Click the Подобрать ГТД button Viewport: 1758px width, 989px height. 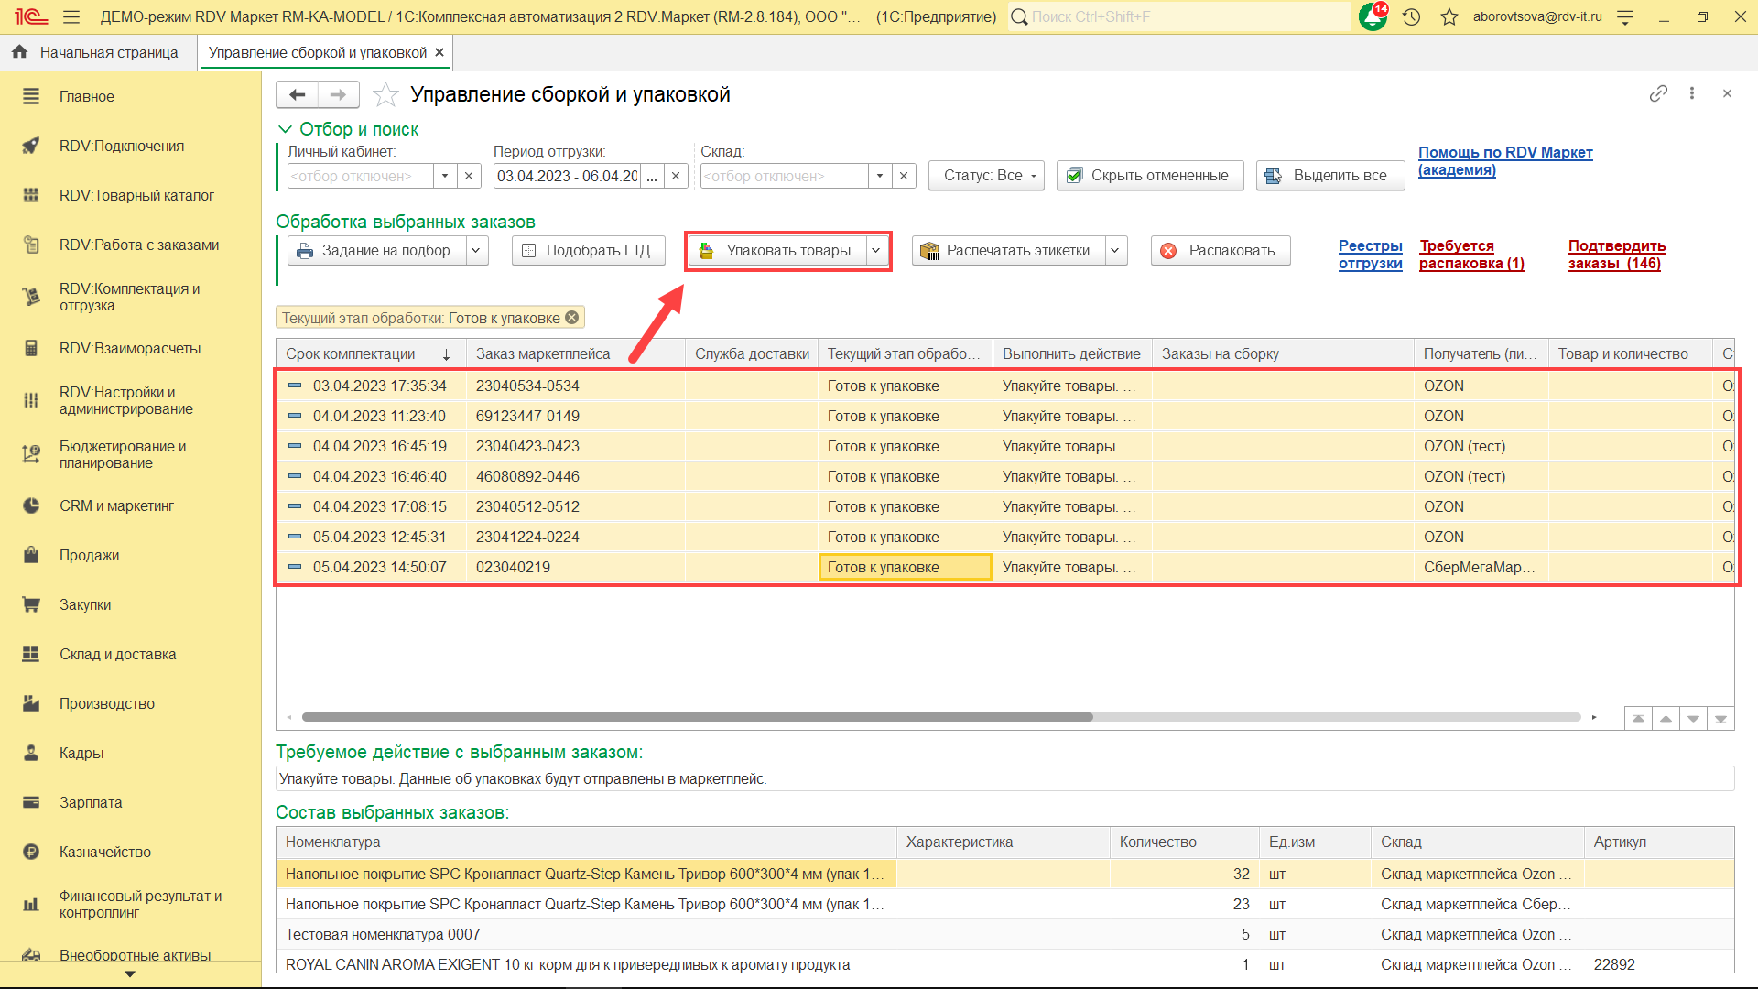click(x=588, y=250)
